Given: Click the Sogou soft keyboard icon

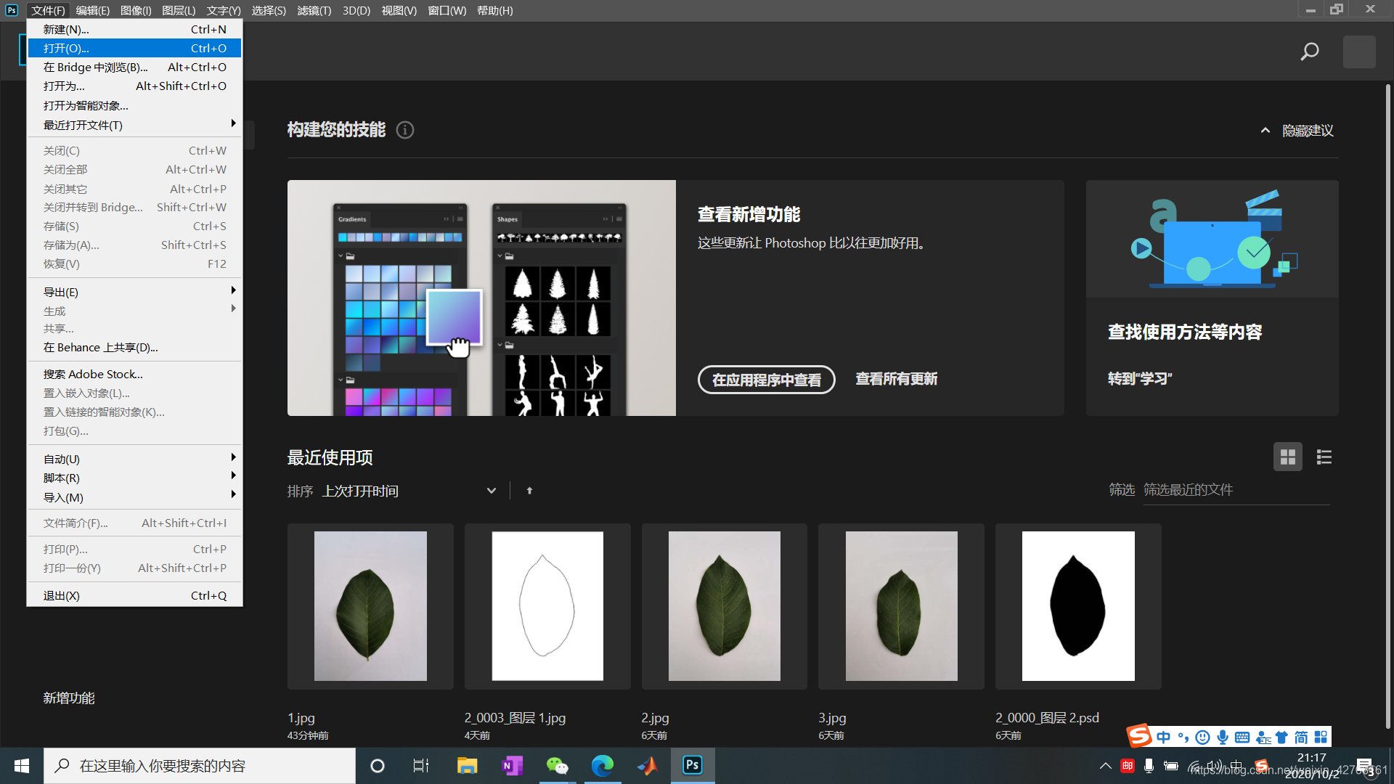Looking at the screenshot, I should click(x=1242, y=738).
